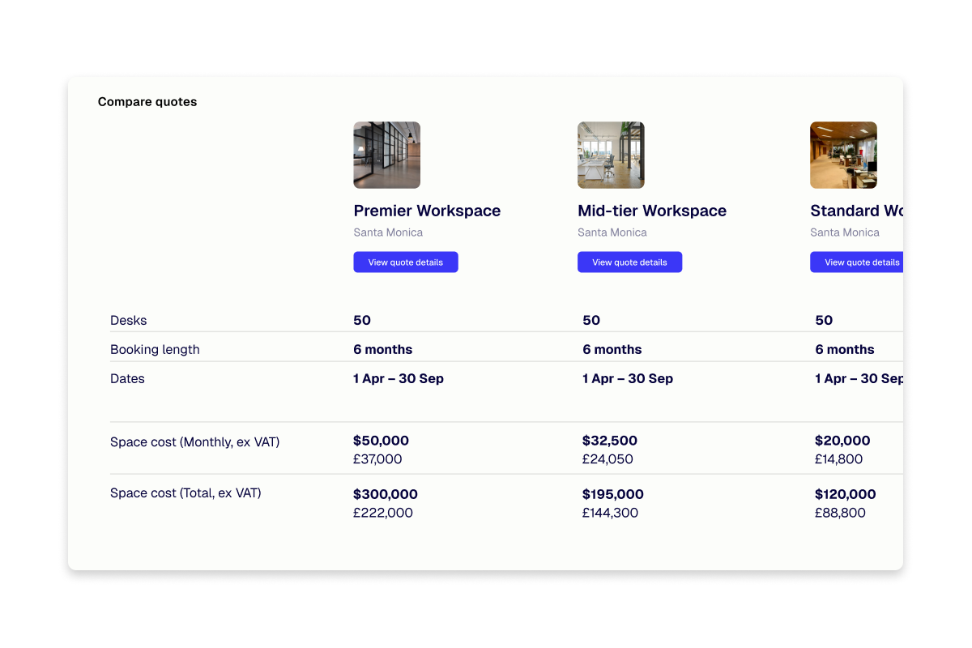View quote details for Mid-tier Workspace
The width and height of the screenshot is (972, 648).
629,262
